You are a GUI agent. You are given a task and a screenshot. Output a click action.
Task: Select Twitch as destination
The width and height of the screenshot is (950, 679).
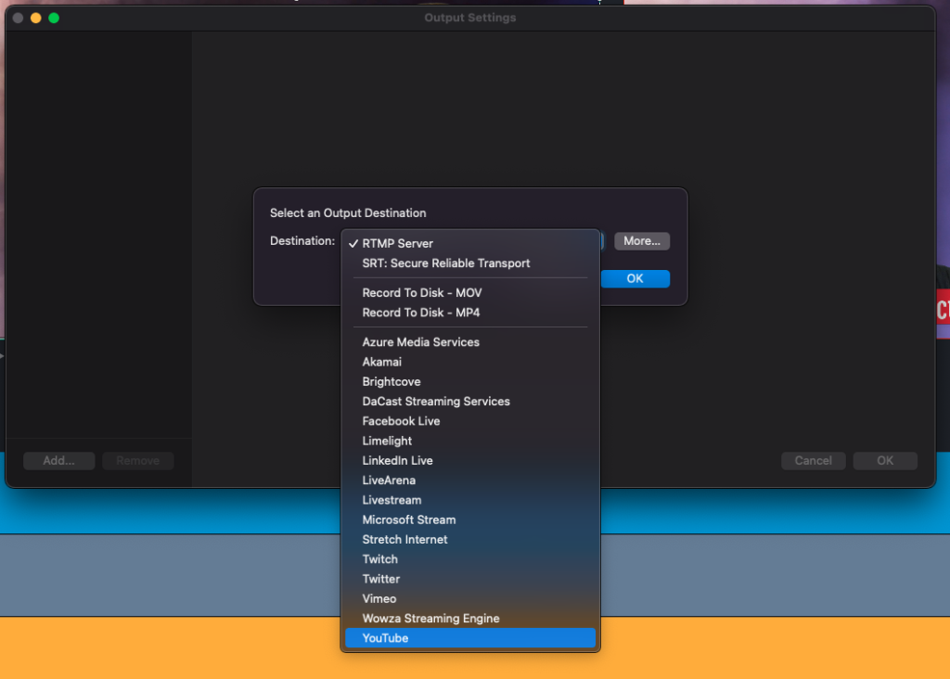pyautogui.click(x=470, y=559)
